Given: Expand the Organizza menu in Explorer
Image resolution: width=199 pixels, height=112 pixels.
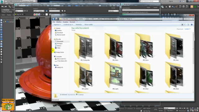Looking at the screenshot, I should pos(57,25).
